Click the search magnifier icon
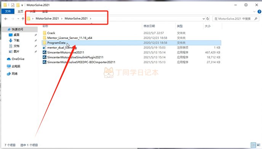 pos(256,19)
